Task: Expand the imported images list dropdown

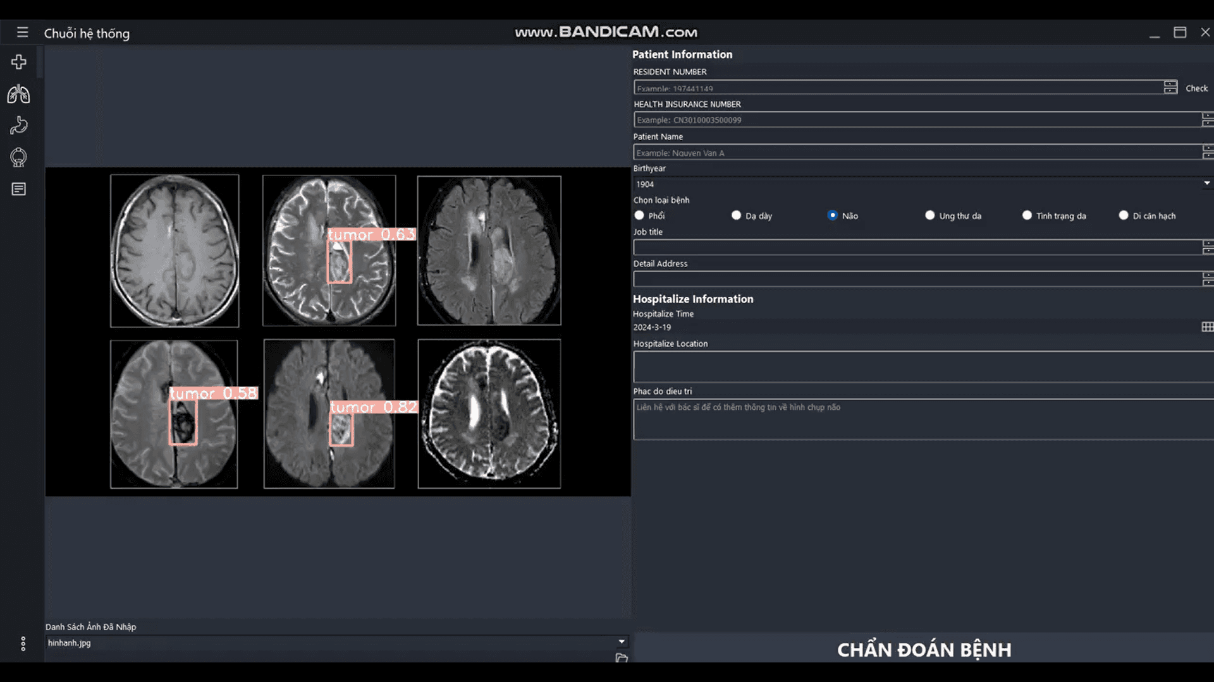Action: pyautogui.click(x=622, y=642)
